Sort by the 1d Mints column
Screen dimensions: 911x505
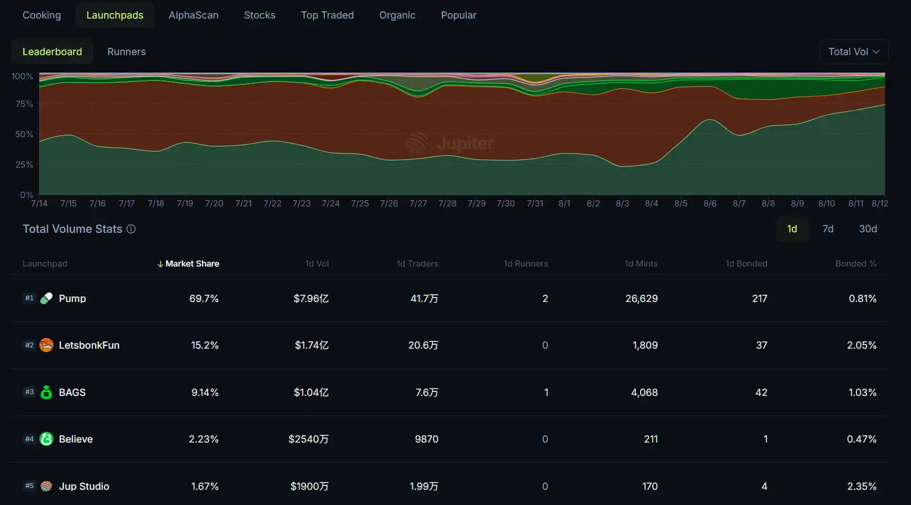[x=641, y=264]
